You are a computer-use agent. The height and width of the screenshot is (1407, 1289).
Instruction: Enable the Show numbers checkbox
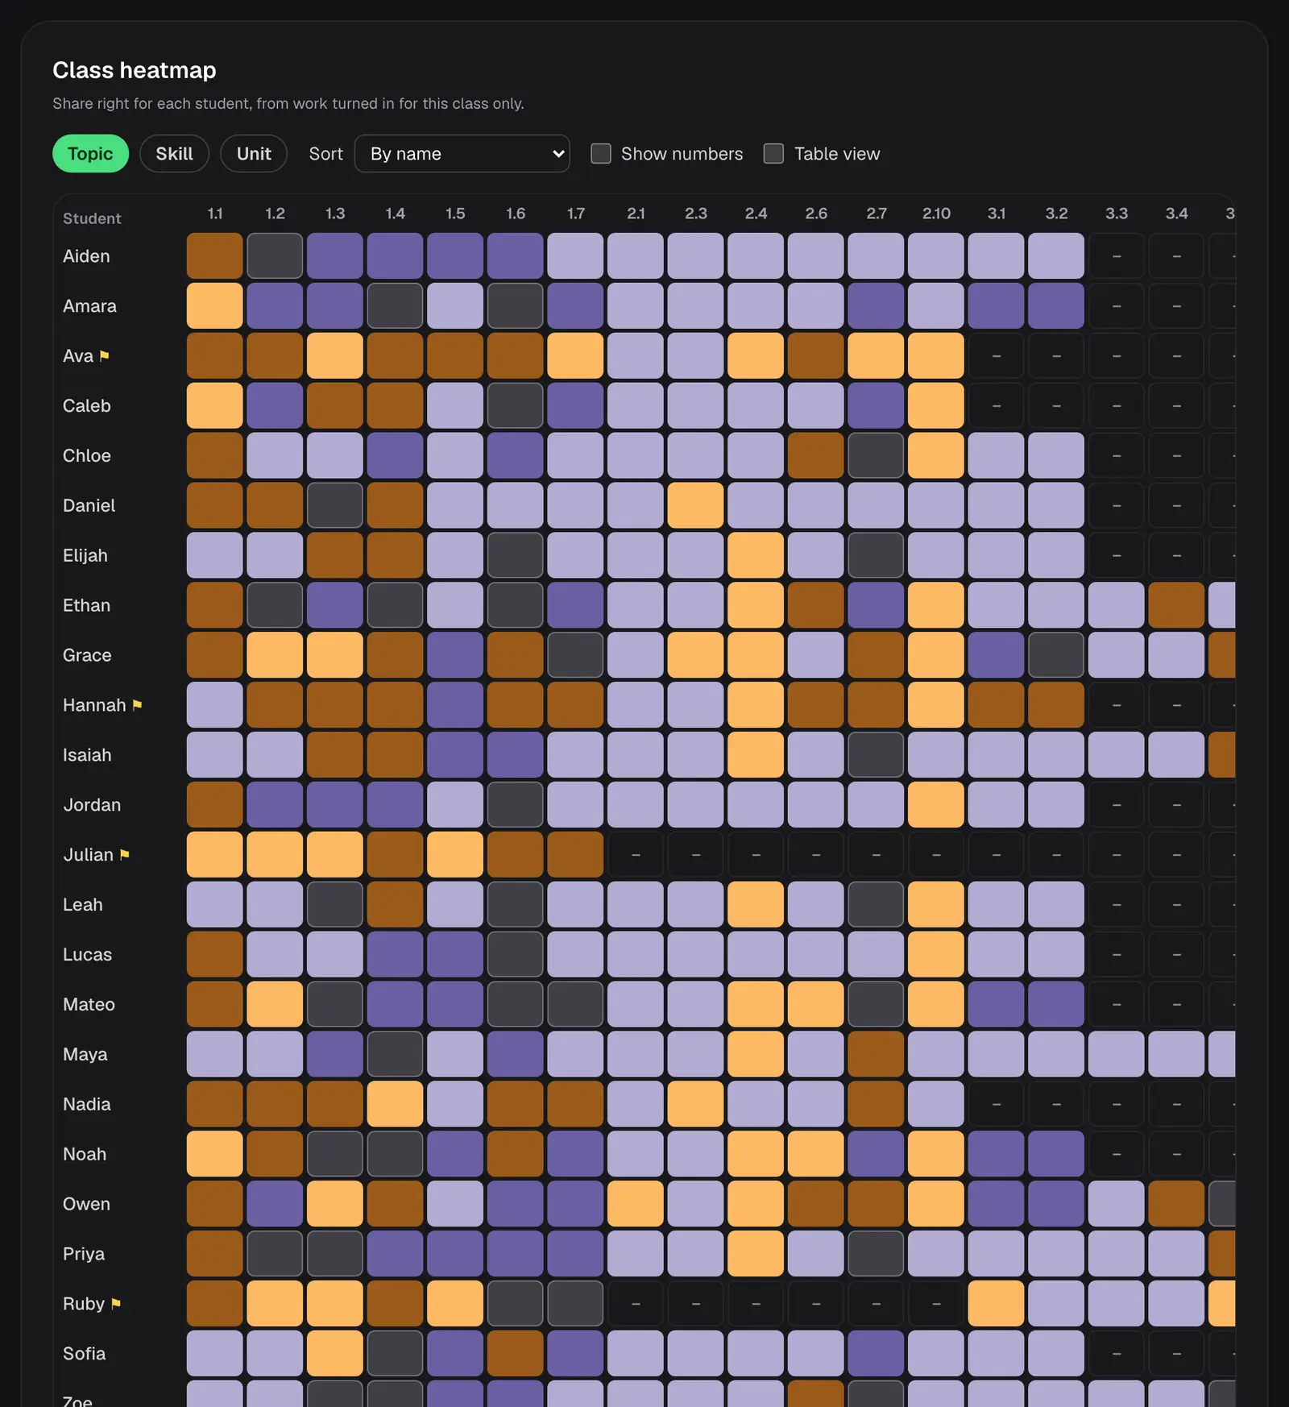[601, 153]
